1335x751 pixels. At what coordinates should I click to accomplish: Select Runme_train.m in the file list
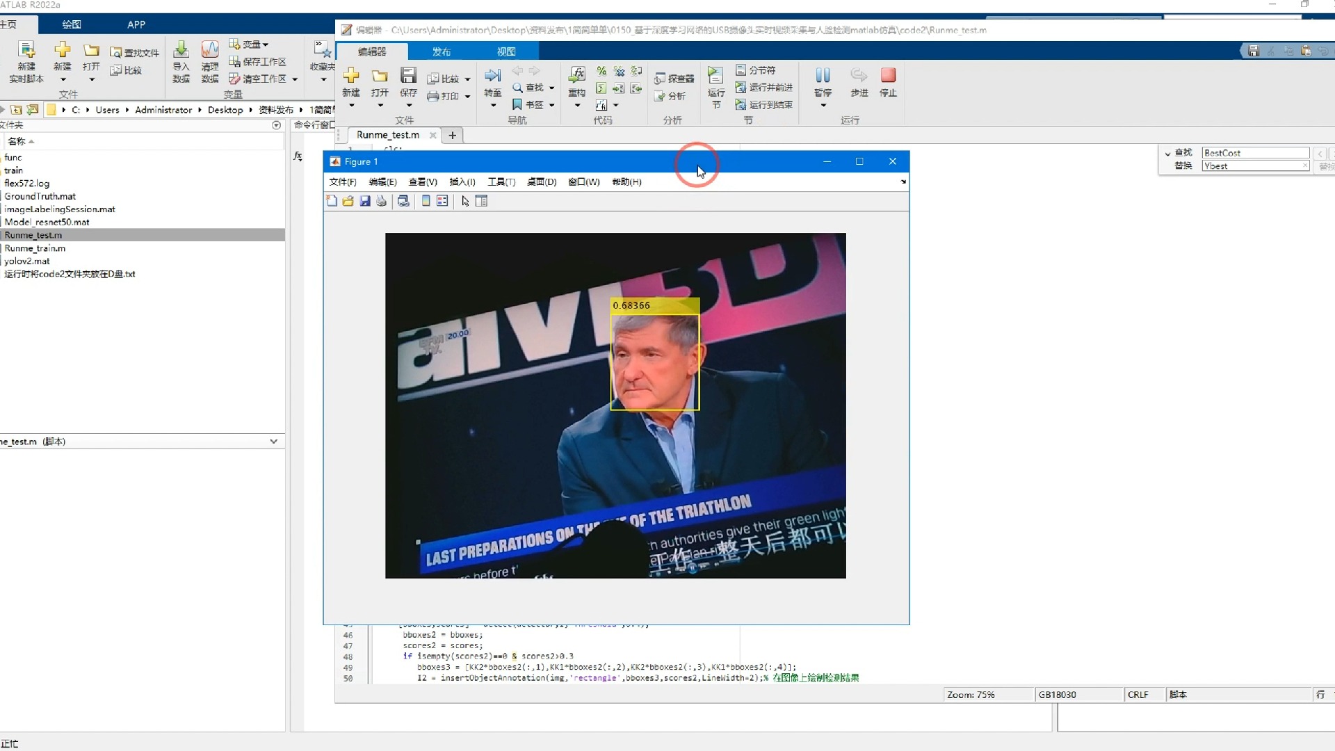(x=35, y=248)
